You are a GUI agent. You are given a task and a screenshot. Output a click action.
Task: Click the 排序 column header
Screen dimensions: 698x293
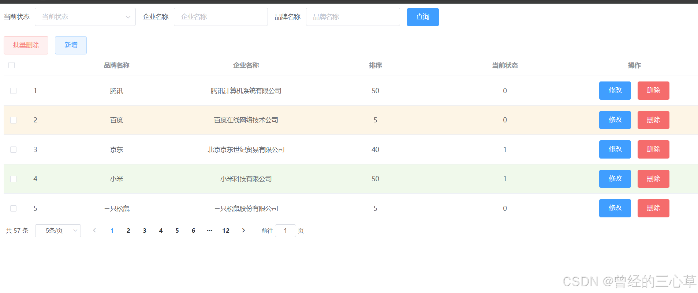[376, 65]
